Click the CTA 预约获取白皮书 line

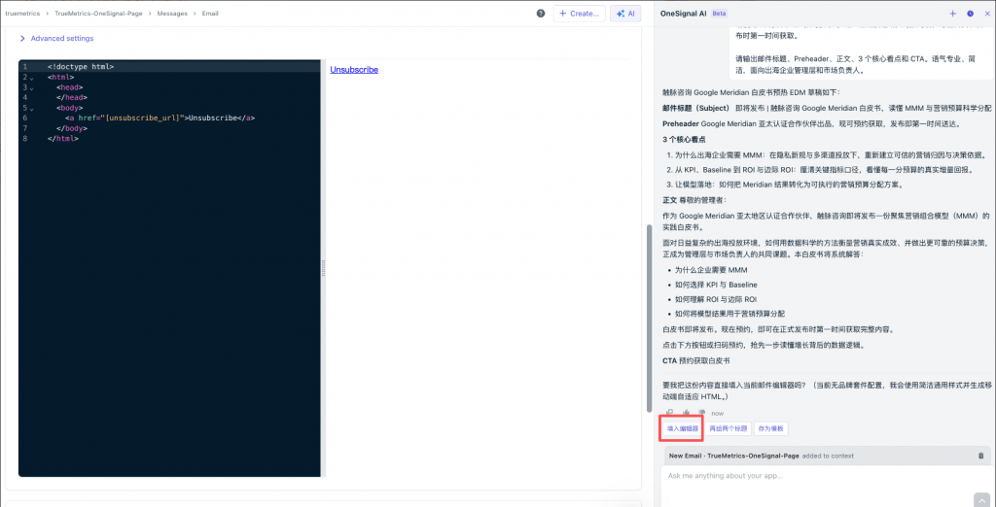point(695,361)
